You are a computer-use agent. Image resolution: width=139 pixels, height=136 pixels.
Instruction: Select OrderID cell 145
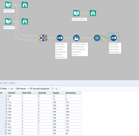pos(14,105)
